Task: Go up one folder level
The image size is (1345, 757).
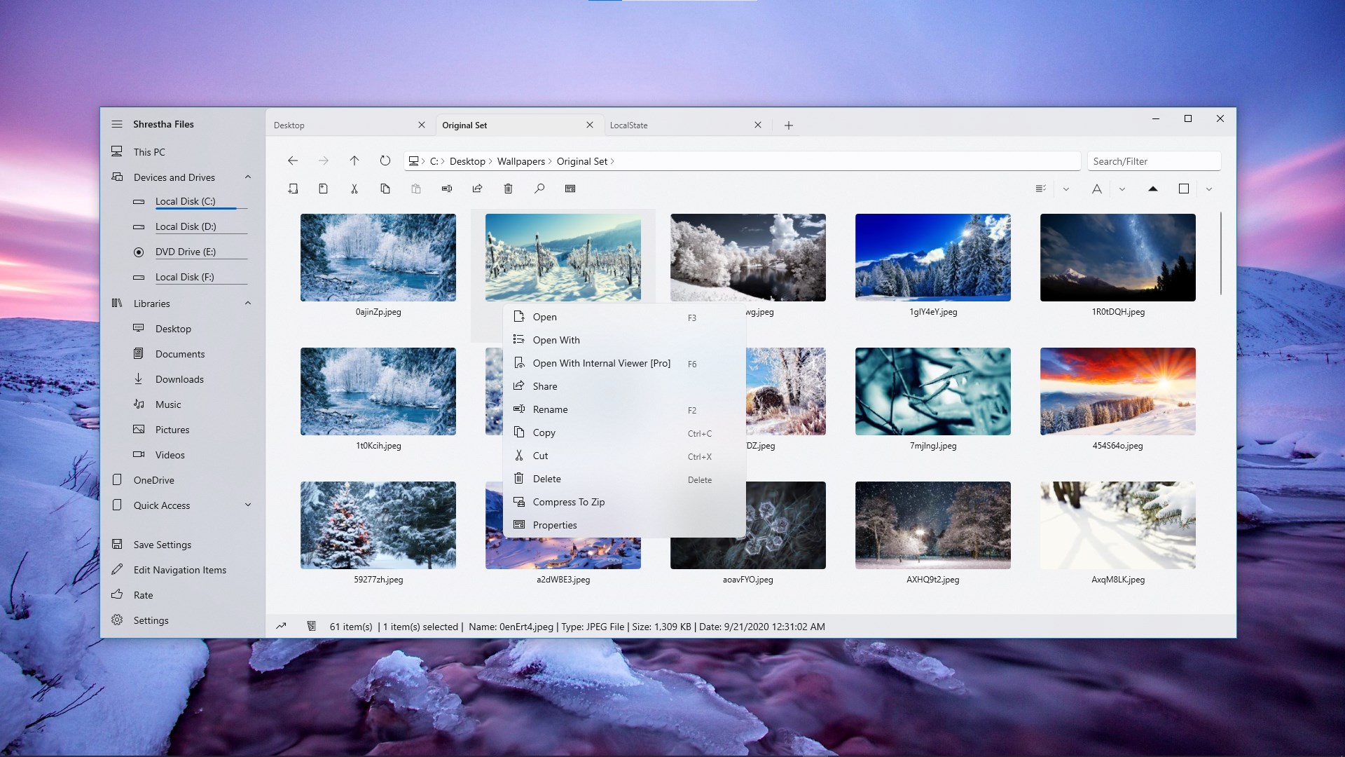Action: [354, 161]
